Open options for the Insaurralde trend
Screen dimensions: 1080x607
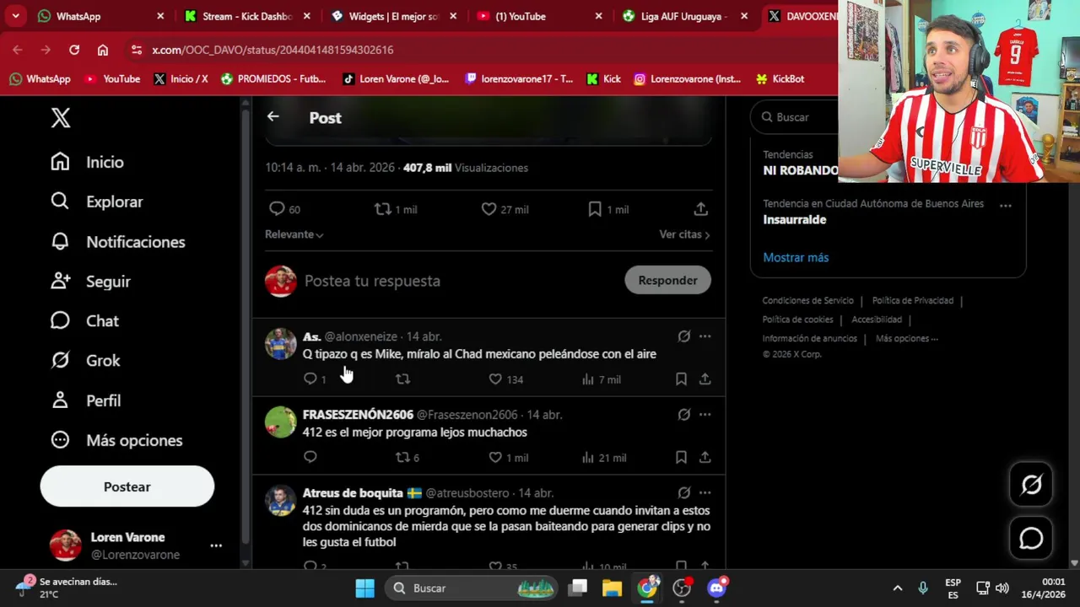(1005, 205)
